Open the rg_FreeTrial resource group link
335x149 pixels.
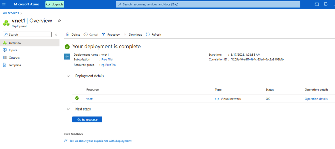(109, 65)
